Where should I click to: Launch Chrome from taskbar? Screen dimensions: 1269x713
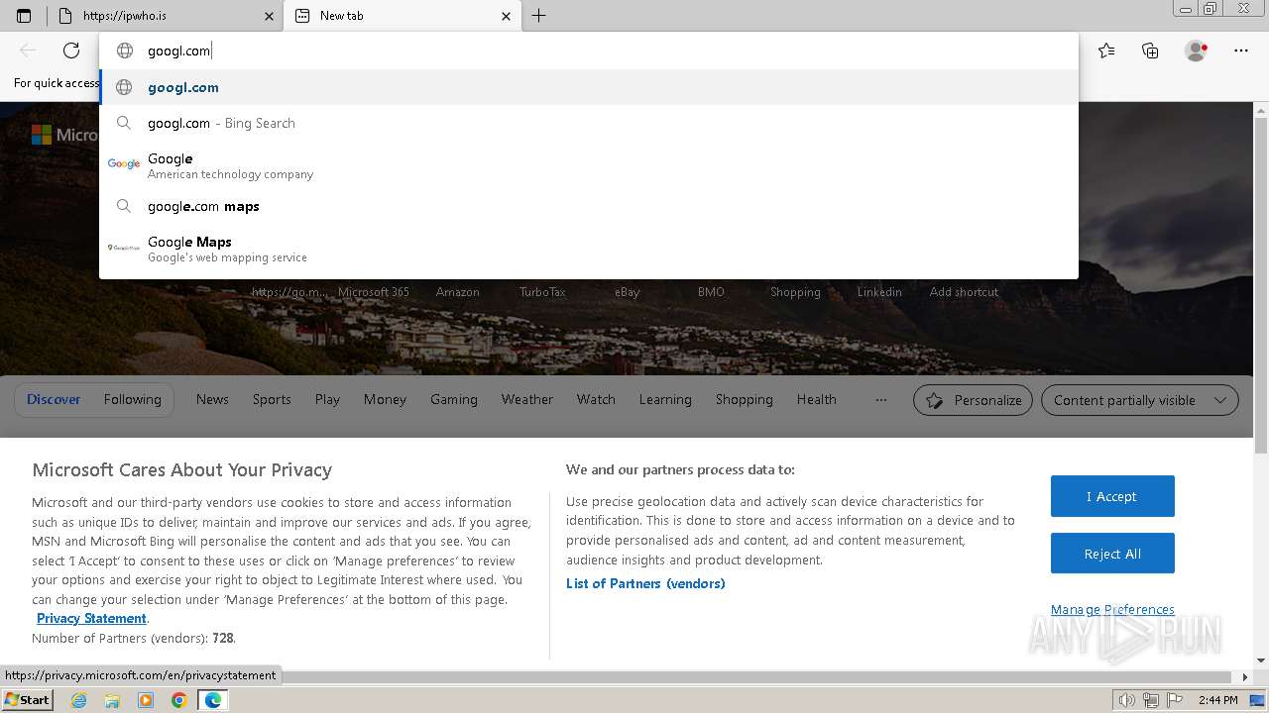coord(178,700)
